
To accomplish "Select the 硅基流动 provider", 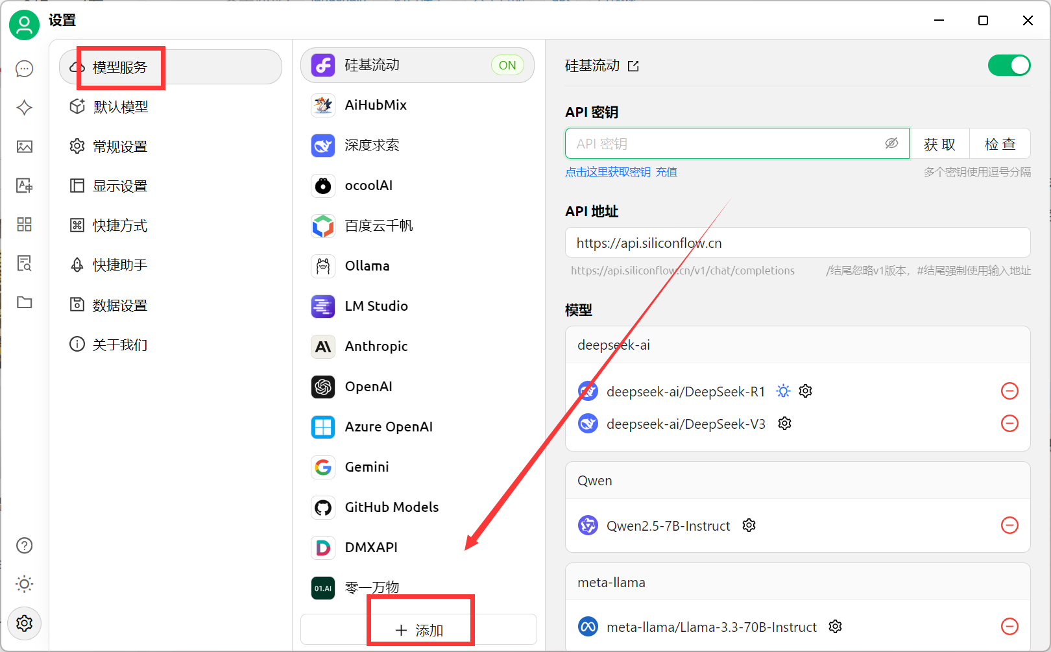I will pos(417,65).
